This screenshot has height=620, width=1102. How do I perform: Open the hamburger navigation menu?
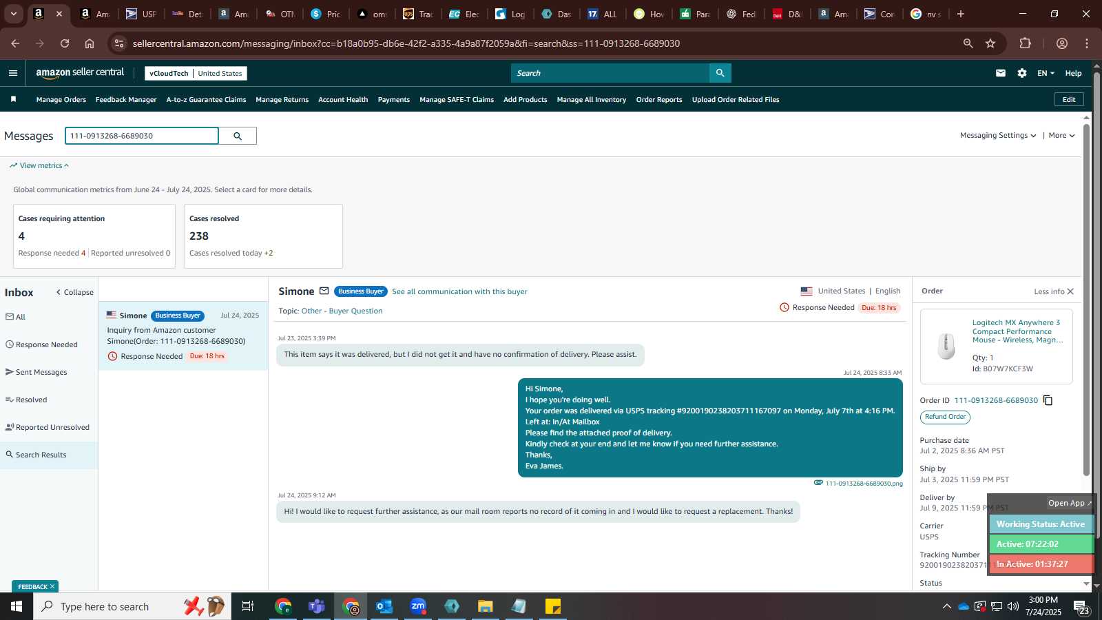[13, 73]
